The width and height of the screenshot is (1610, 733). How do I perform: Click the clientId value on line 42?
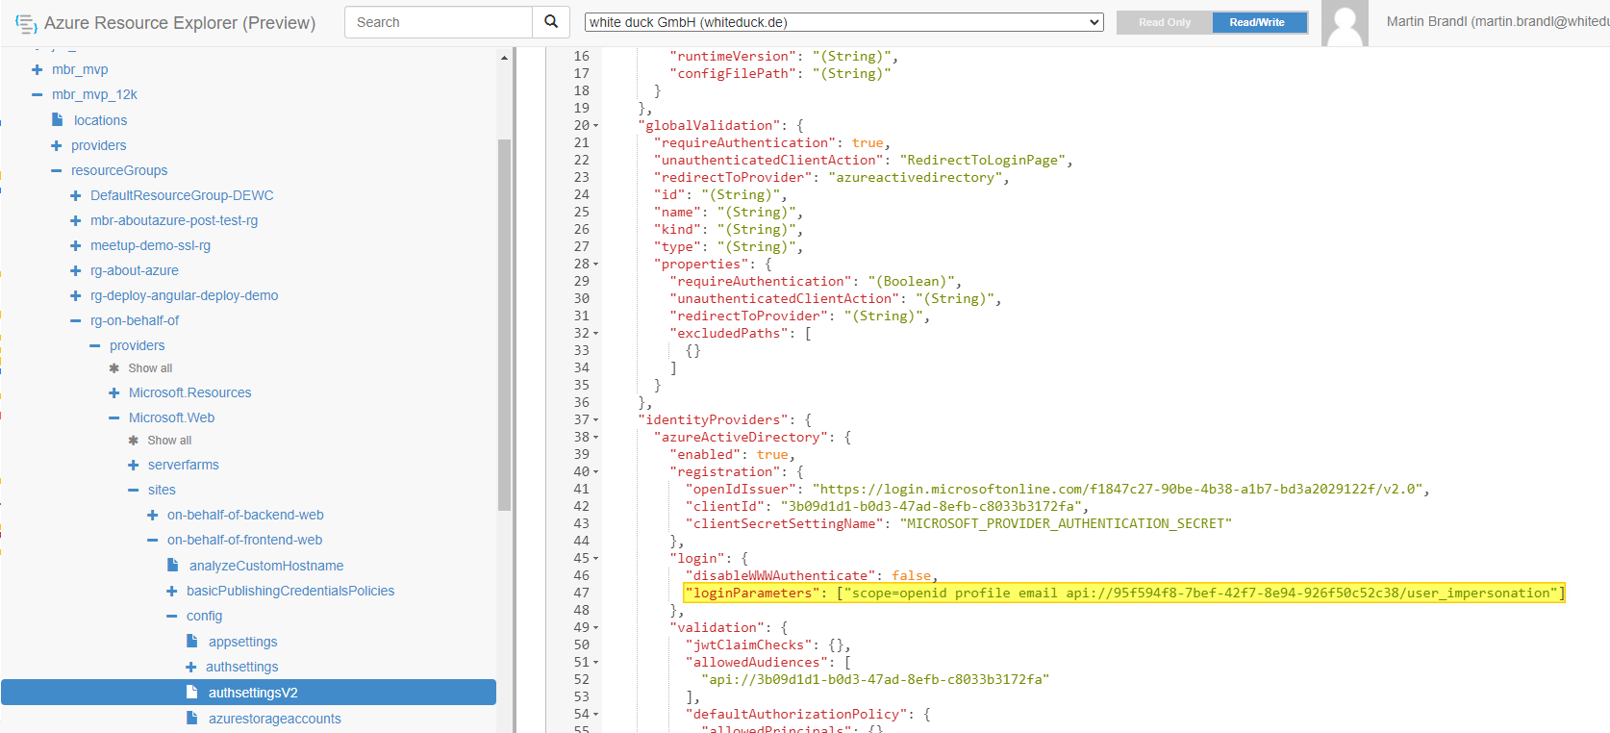pyautogui.click(x=934, y=506)
